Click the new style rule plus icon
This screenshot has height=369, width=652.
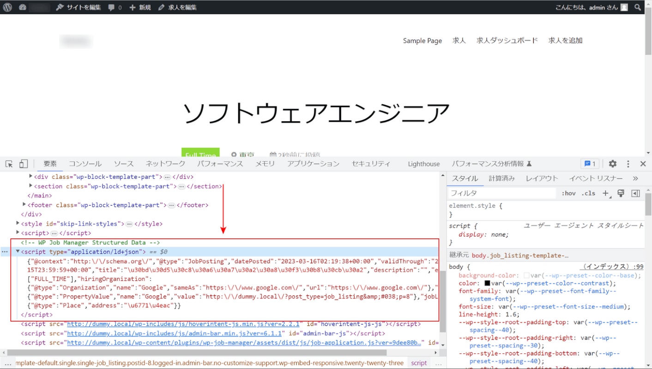606,193
